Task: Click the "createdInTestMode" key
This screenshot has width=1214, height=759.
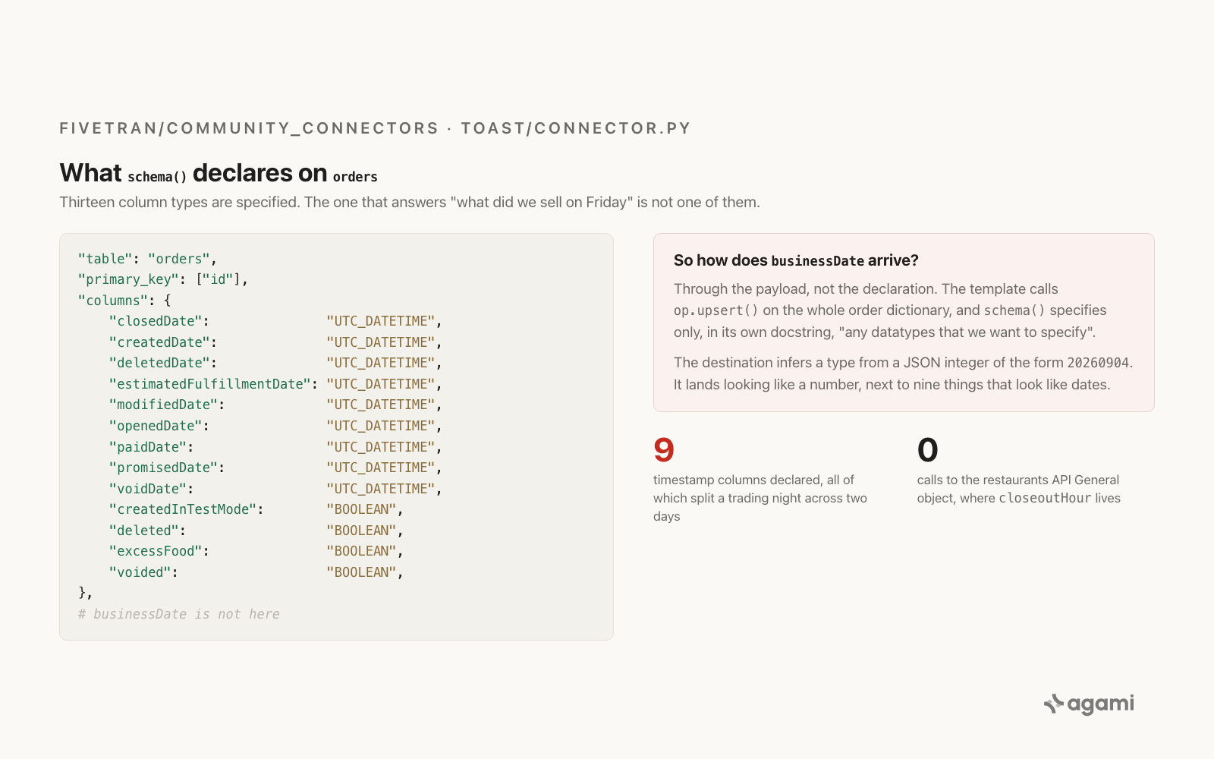Action: (x=183, y=509)
